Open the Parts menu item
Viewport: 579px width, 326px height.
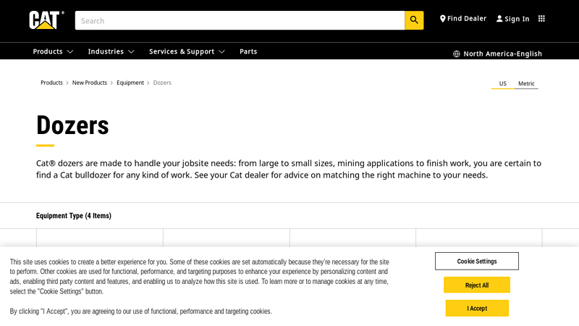click(x=248, y=51)
